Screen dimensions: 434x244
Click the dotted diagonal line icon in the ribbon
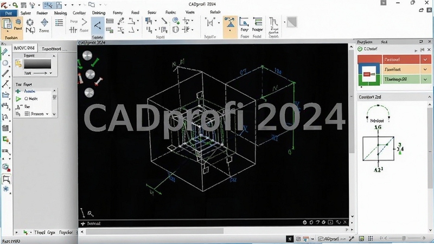tap(120, 21)
